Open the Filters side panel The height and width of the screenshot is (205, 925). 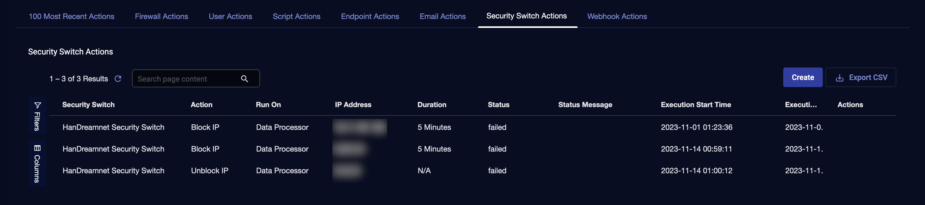[x=37, y=116]
